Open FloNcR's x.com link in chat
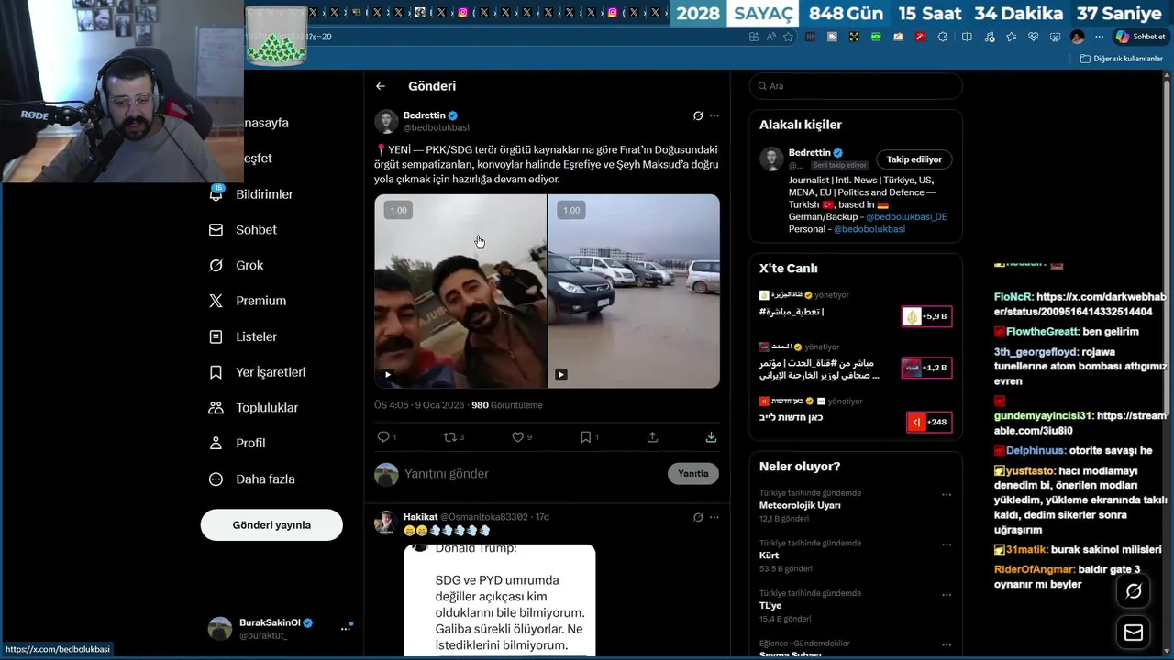Image resolution: width=1174 pixels, height=660 pixels. [1080, 304]
